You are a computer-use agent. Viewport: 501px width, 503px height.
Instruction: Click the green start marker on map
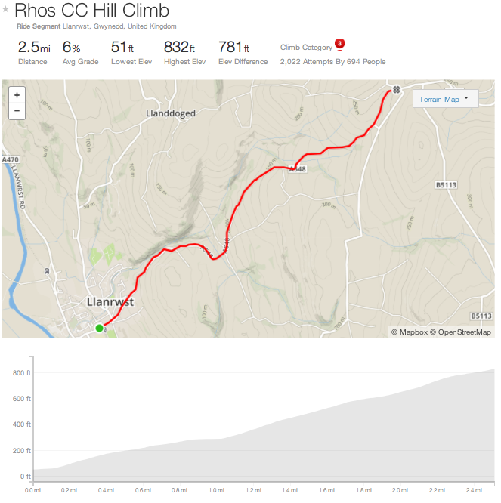99,328
